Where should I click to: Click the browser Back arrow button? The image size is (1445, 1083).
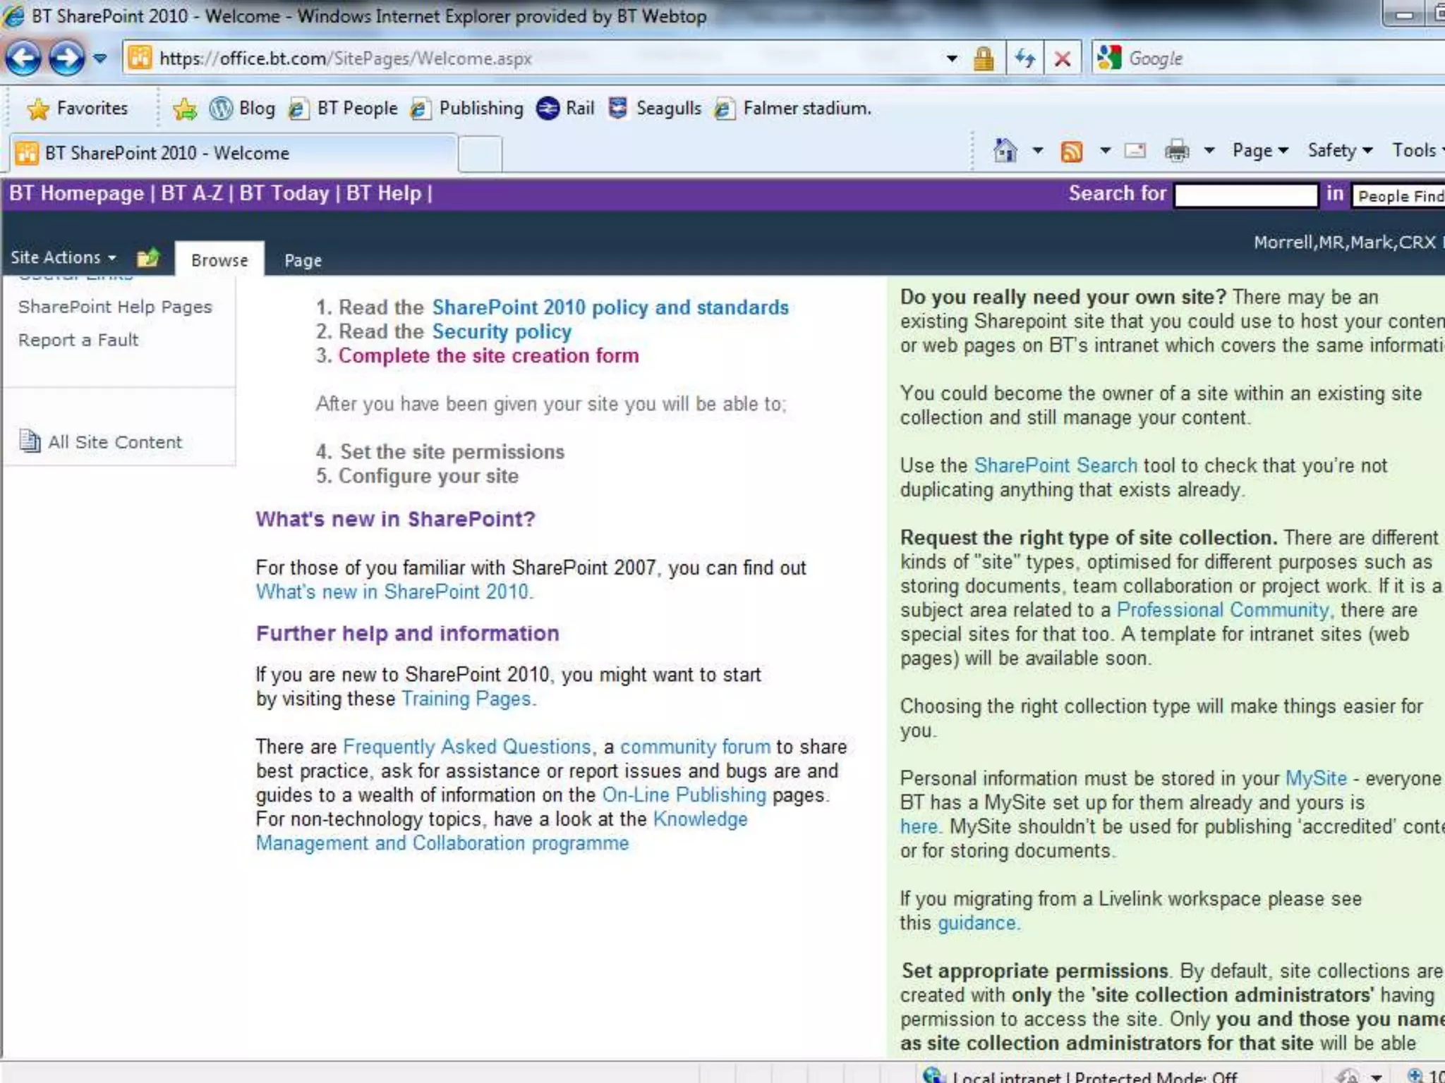pyautogui.click(x=24, y=59)
